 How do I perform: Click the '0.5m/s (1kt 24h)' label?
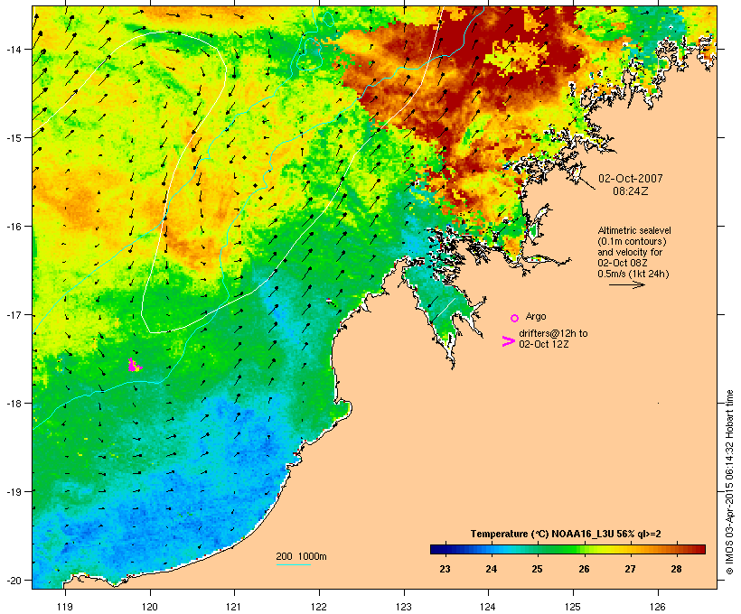(x=633, y=274)
